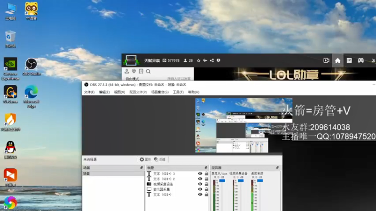
Task: Open the 帮助(H) menu in OBS
Action: click(x=194, y=92)
